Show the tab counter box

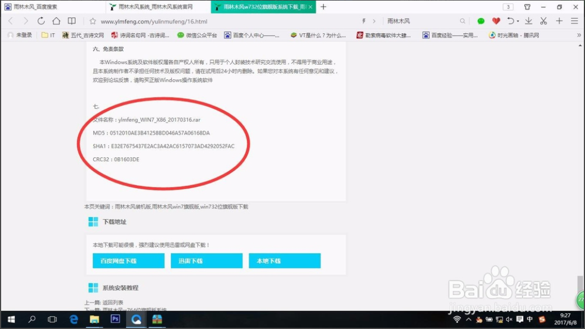pos(508,7)
